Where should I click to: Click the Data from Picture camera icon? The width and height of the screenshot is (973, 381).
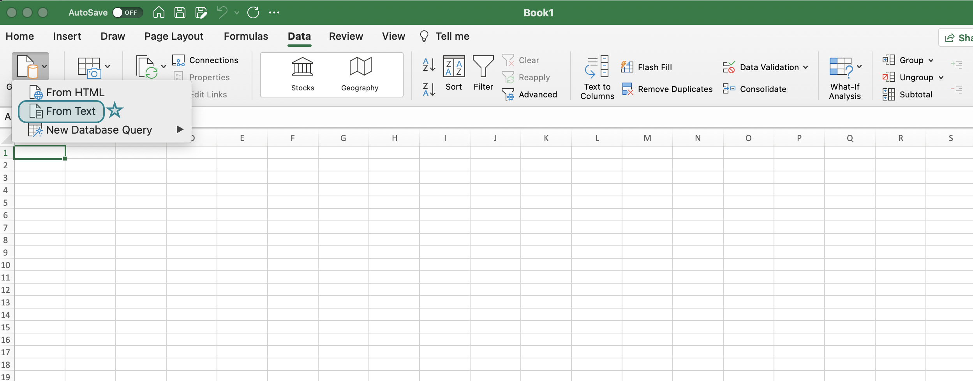(x=89, y=67)
